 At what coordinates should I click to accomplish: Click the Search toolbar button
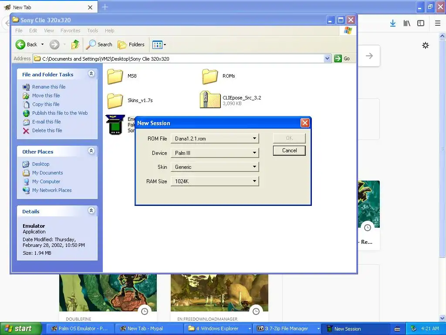(99, 44)
